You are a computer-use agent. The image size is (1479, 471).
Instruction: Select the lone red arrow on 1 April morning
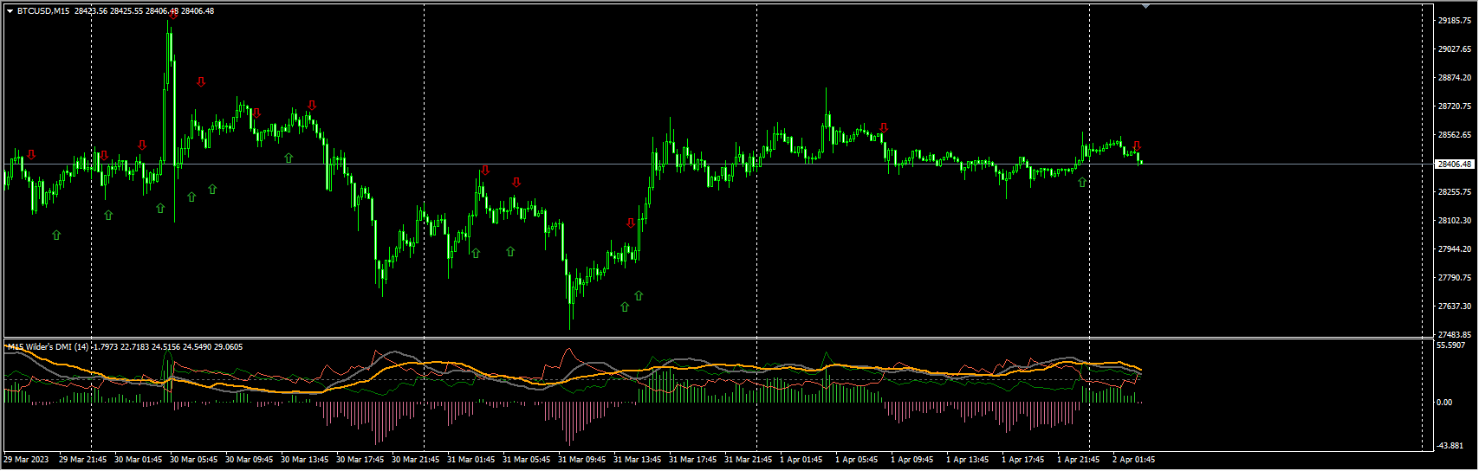pyautogui.click(x=884, y=127)
